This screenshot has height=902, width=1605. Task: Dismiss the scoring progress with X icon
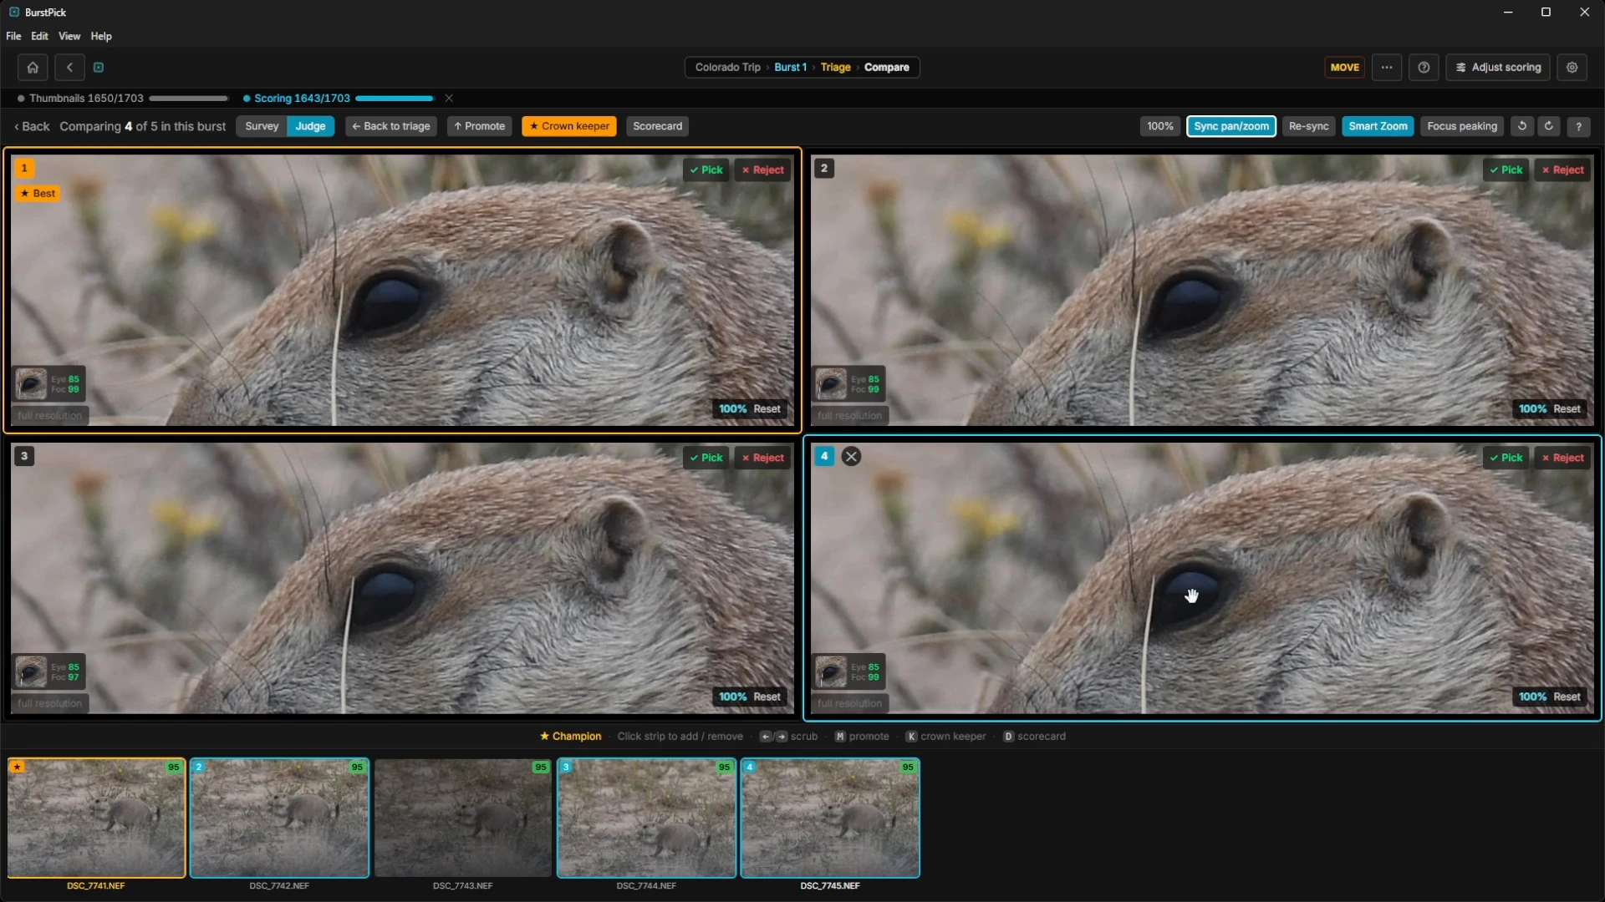tap(449, 99)
